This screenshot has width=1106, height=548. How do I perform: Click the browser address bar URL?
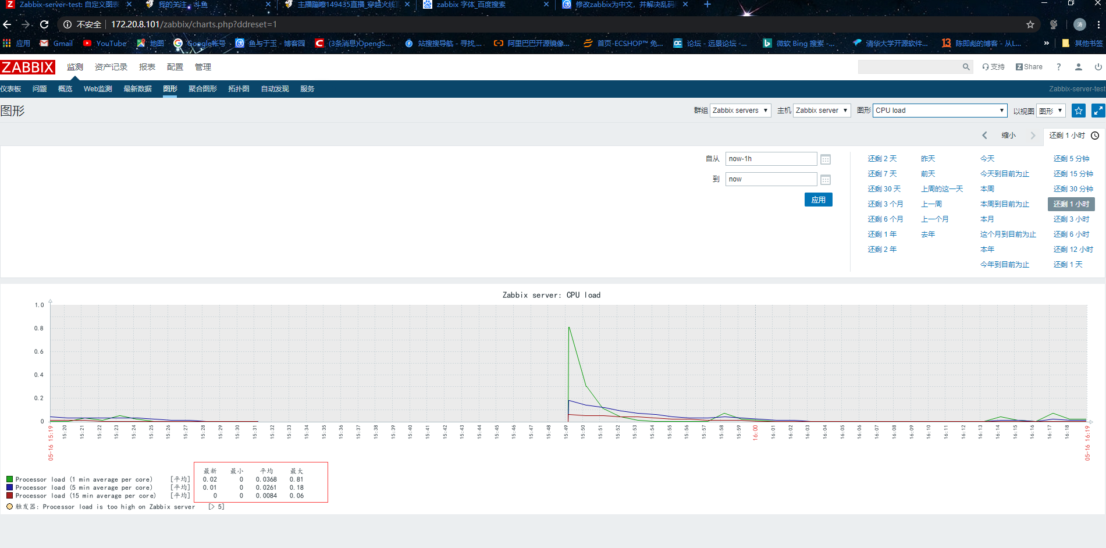[194, 24]
